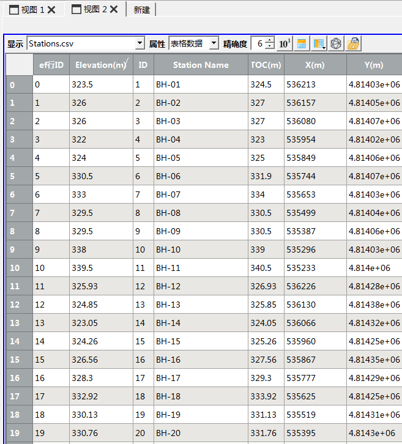This screenshot has width=402, height=444.
Task: Click the elevation cell 325.93
Action: coord(101,286)
